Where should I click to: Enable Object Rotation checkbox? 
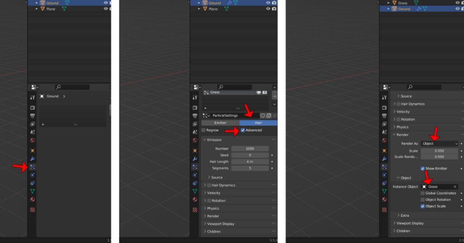pyautogui.click(x=423, y=199)
